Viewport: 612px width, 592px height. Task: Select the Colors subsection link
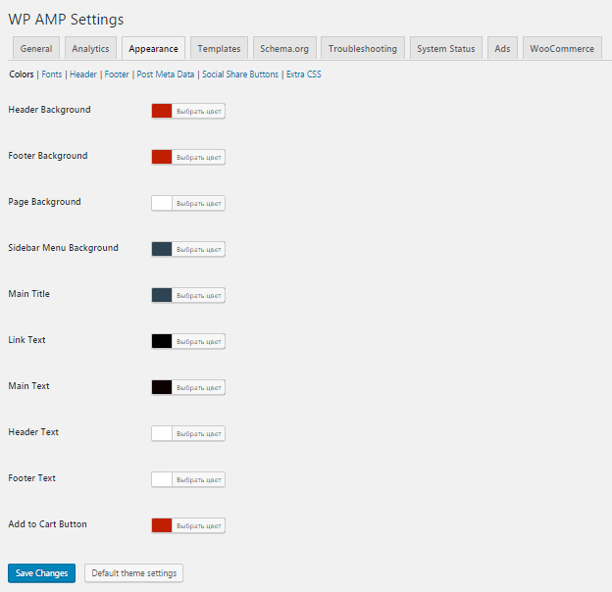tap(22, 74)
